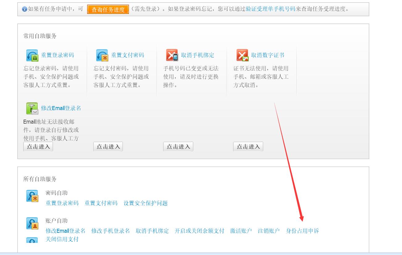Open 重置登录密码 title link in 常用自助服务

pyautogui.click(x=57, y=55)
